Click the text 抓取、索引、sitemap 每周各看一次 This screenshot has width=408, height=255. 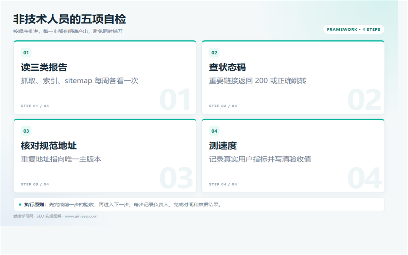80,81
